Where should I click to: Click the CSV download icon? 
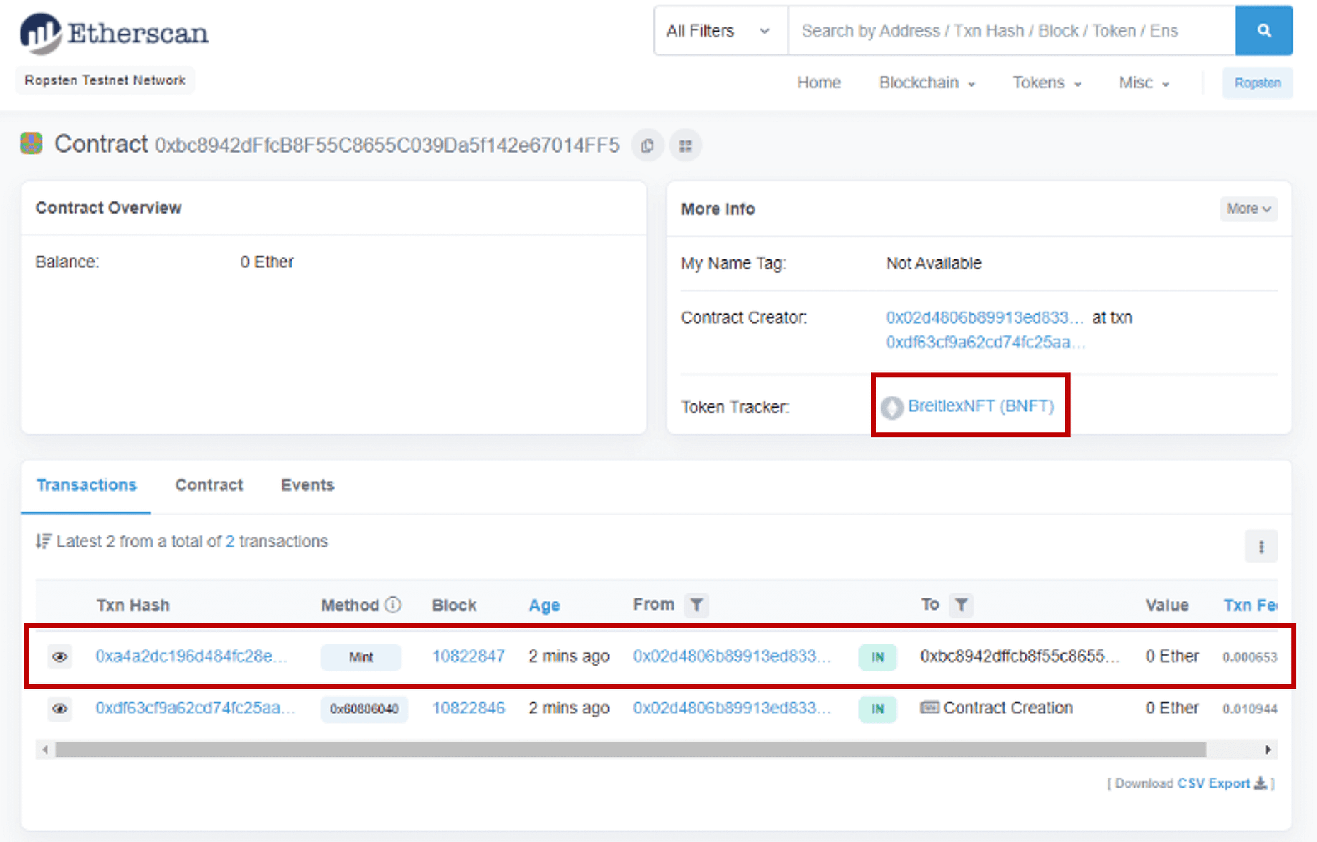tap(1260, 783)
